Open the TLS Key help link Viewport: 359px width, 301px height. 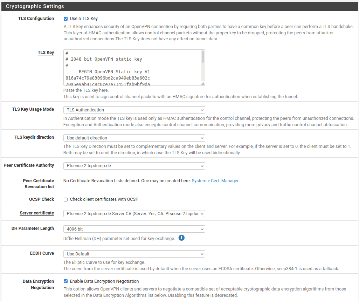tap(46, 52)
